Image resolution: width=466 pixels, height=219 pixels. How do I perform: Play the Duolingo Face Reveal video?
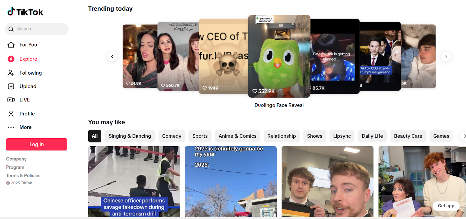279,56
